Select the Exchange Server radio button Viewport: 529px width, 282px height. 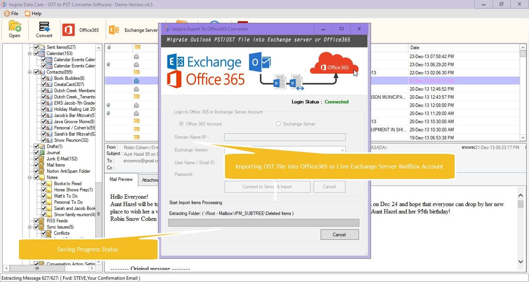point(278,124)
